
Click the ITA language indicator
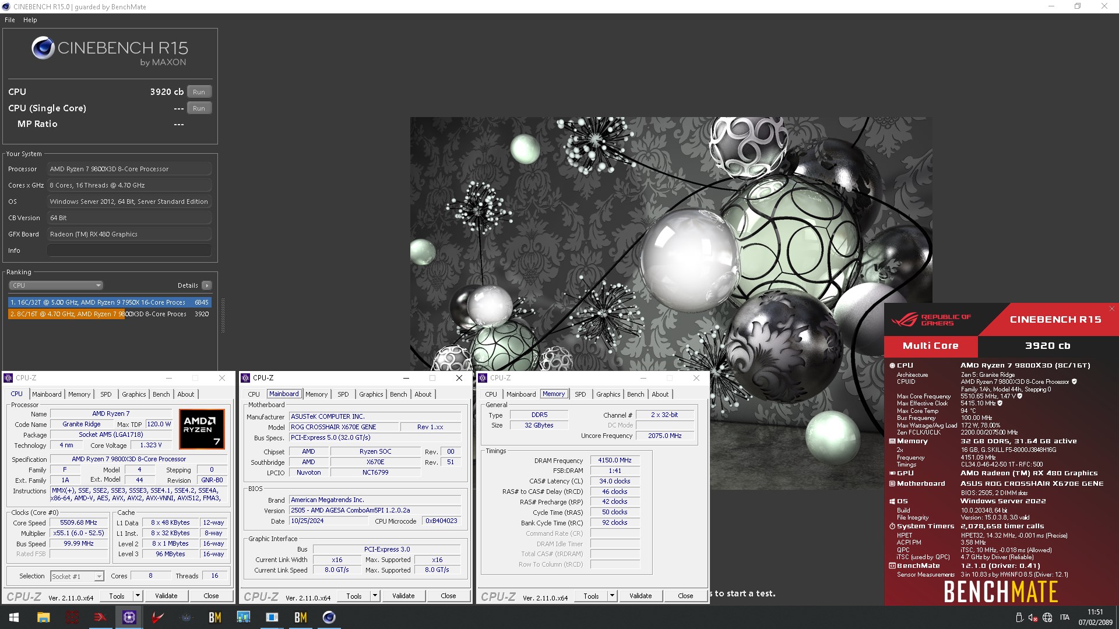(1065, 617)
